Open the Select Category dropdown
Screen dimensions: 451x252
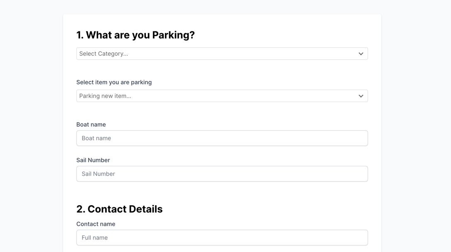point(222,53)
